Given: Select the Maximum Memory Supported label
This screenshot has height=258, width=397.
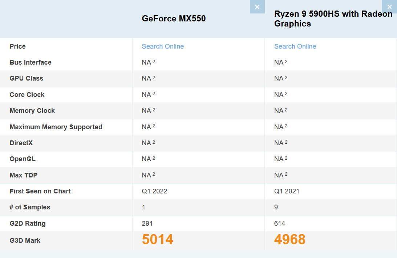Looking at the screenshot, I should tap(56, 127).
